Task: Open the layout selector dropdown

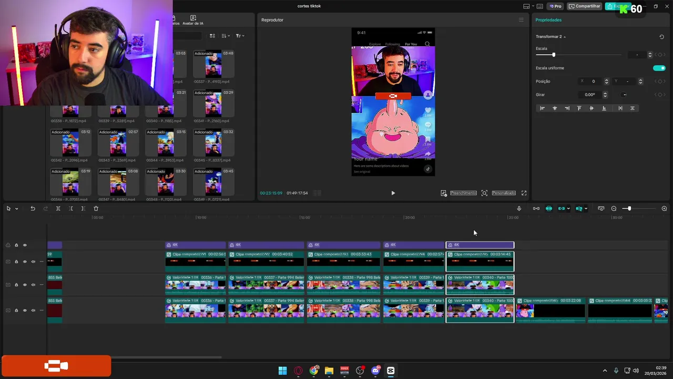Action: (x=528, y=6)
